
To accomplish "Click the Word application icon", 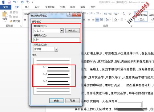I will coord(3,2).
